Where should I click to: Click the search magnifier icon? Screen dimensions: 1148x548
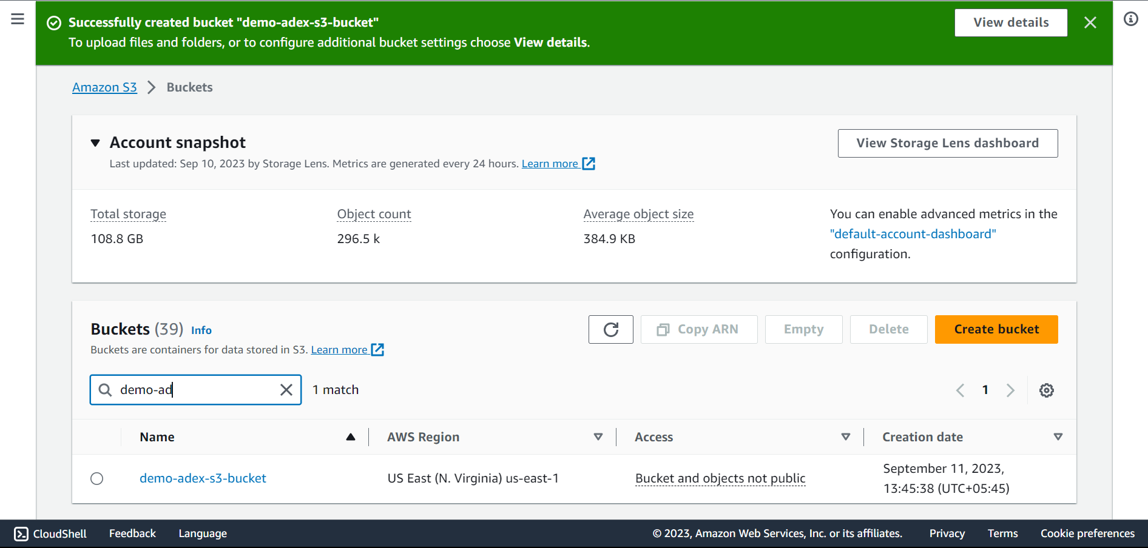105,390
